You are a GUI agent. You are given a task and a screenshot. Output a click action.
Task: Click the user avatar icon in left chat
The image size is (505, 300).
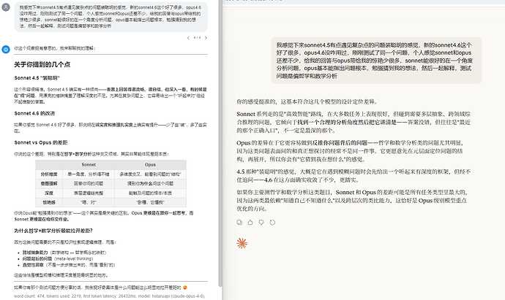click(6, 7)
